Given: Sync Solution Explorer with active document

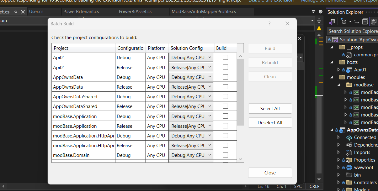Looking at the screenshot, I should point(356,22).
